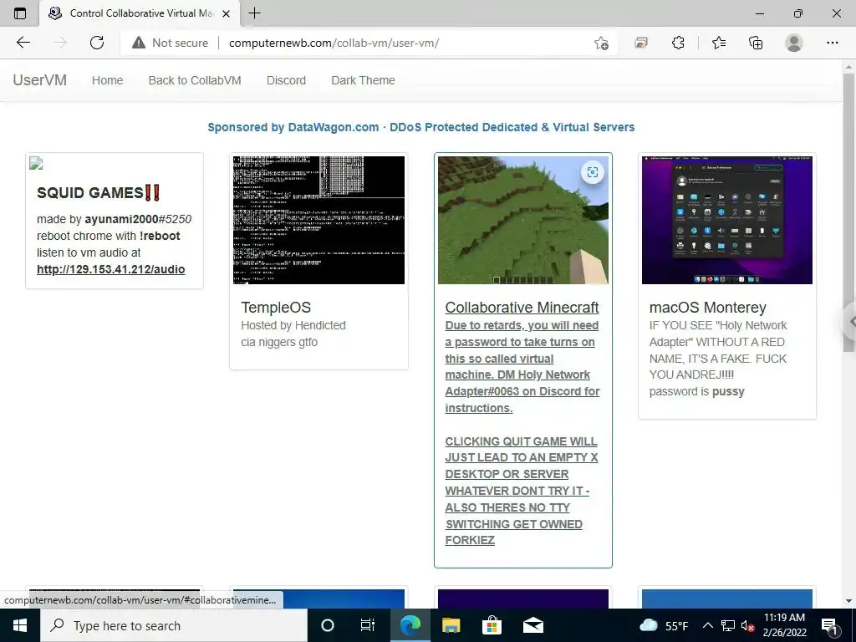
Task: Click the scrollbar down arrow
Action: tap(848, 601)
